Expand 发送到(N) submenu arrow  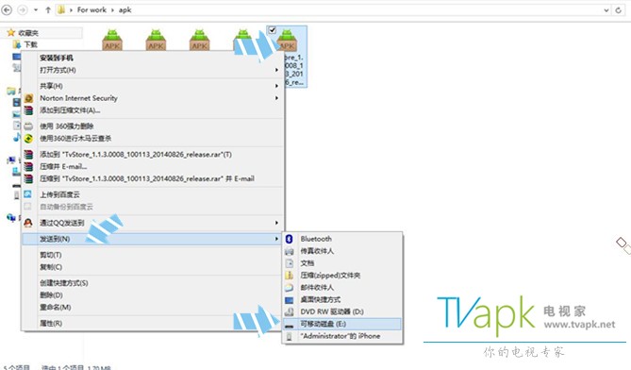point(276,239)
